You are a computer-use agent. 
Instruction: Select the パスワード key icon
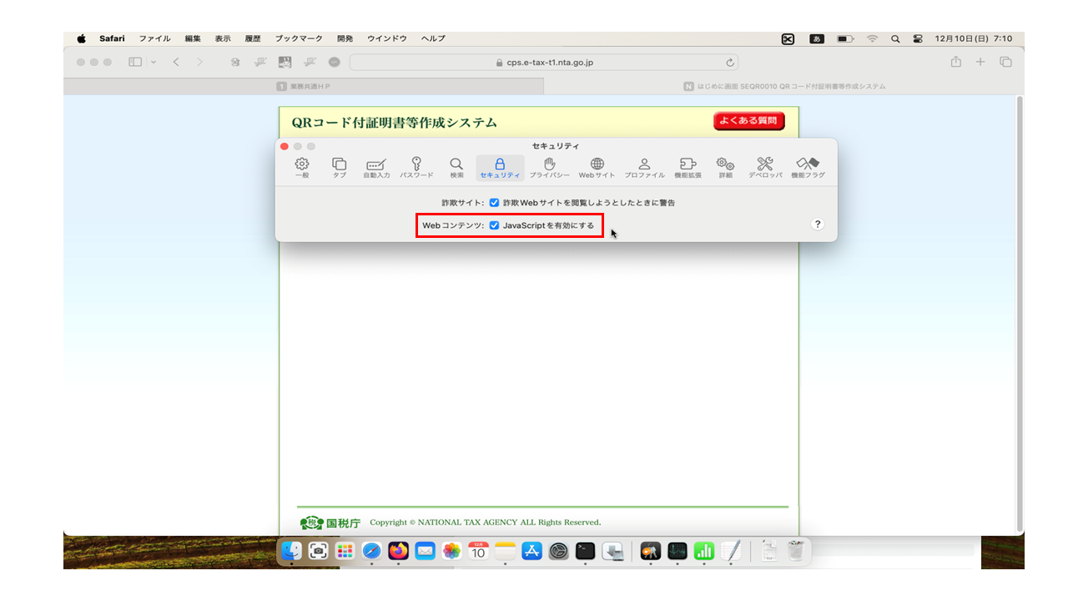(416, 168)
